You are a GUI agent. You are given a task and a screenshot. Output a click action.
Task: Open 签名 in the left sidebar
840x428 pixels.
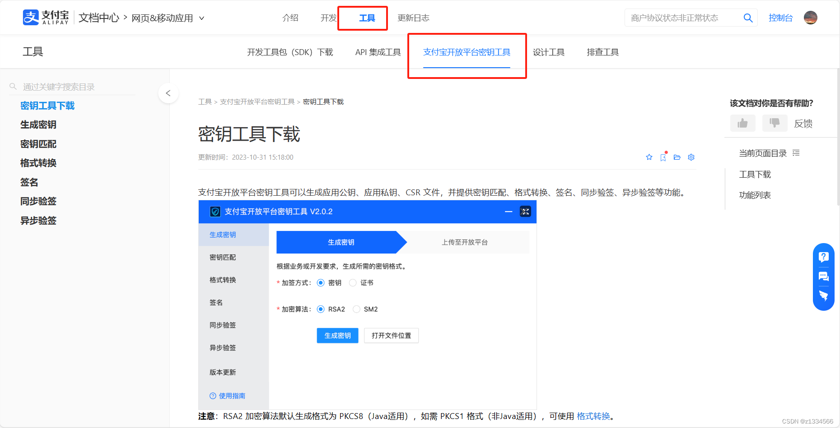29,182
